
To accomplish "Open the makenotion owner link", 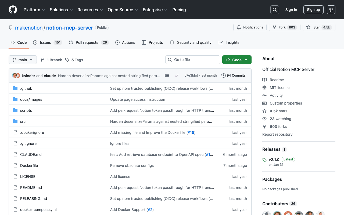I will click(29, 28).
